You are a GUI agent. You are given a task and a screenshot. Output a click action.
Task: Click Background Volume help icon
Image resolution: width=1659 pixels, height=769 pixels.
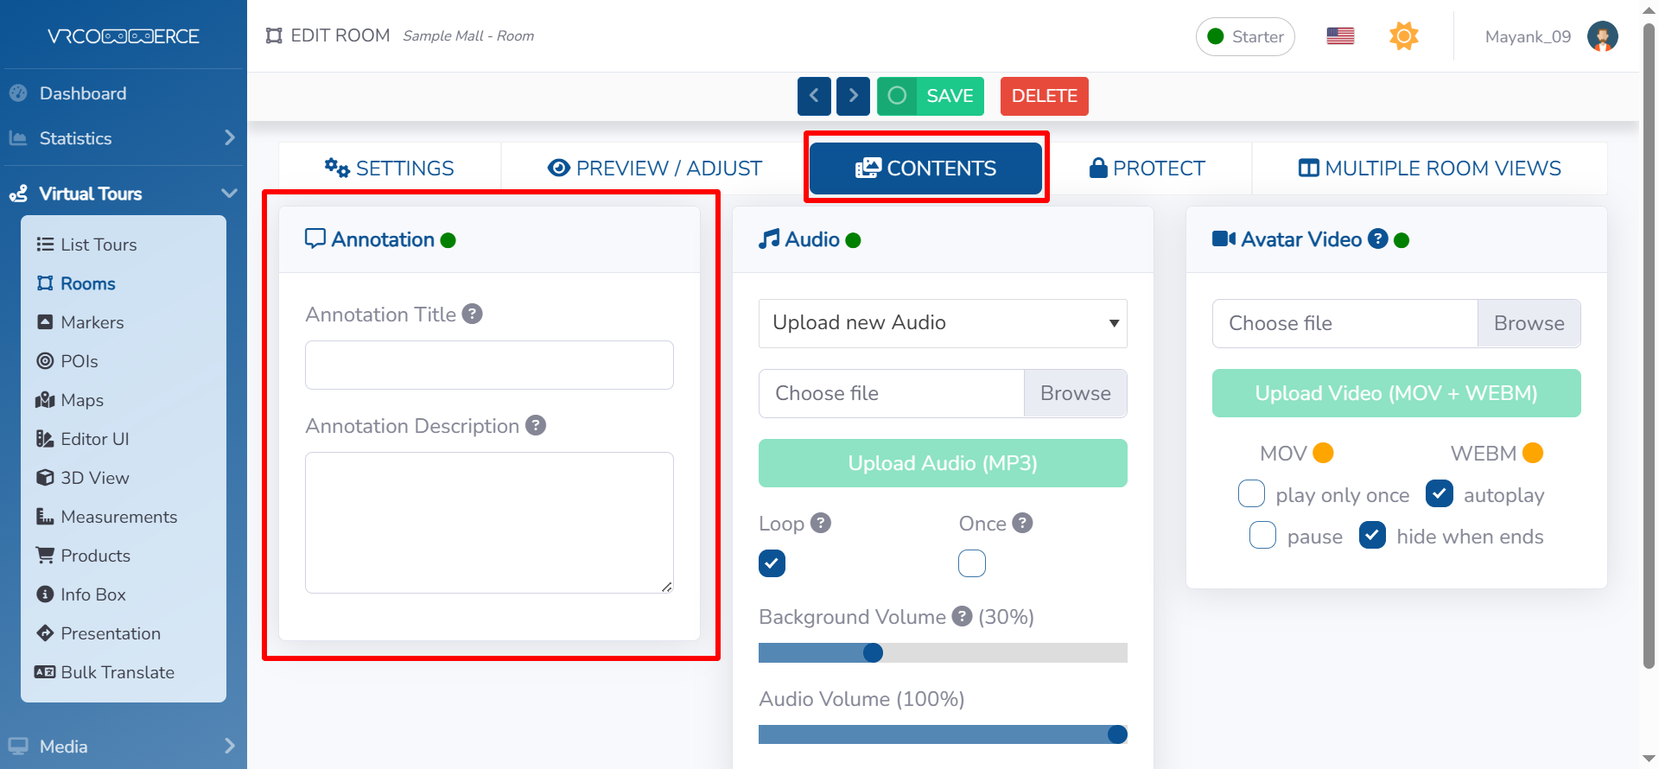(x=962, y=616)
